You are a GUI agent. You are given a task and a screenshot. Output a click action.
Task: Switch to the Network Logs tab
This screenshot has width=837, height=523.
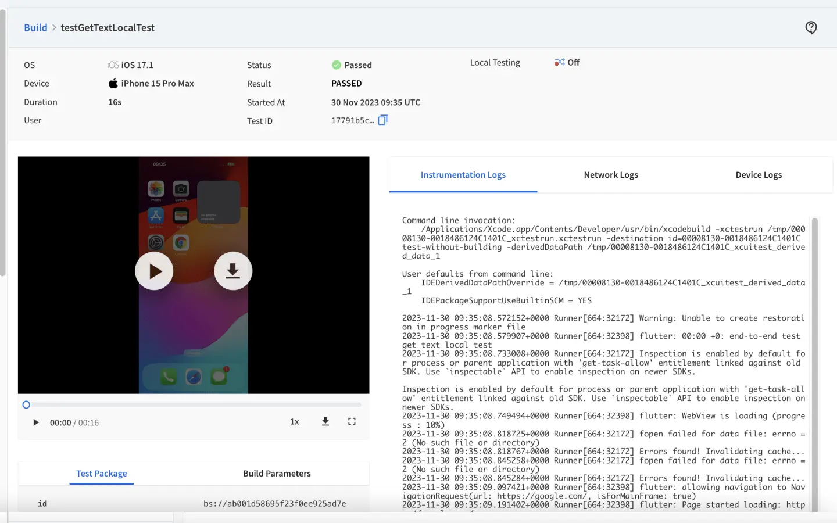[x=610, y=175]
